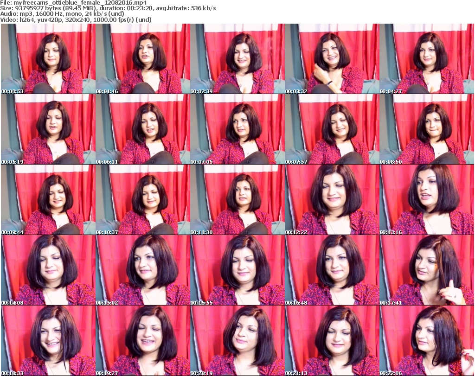Click the thumbnail stamped 00:15:02
Screen dimensions: 475x376
point(143,270)
